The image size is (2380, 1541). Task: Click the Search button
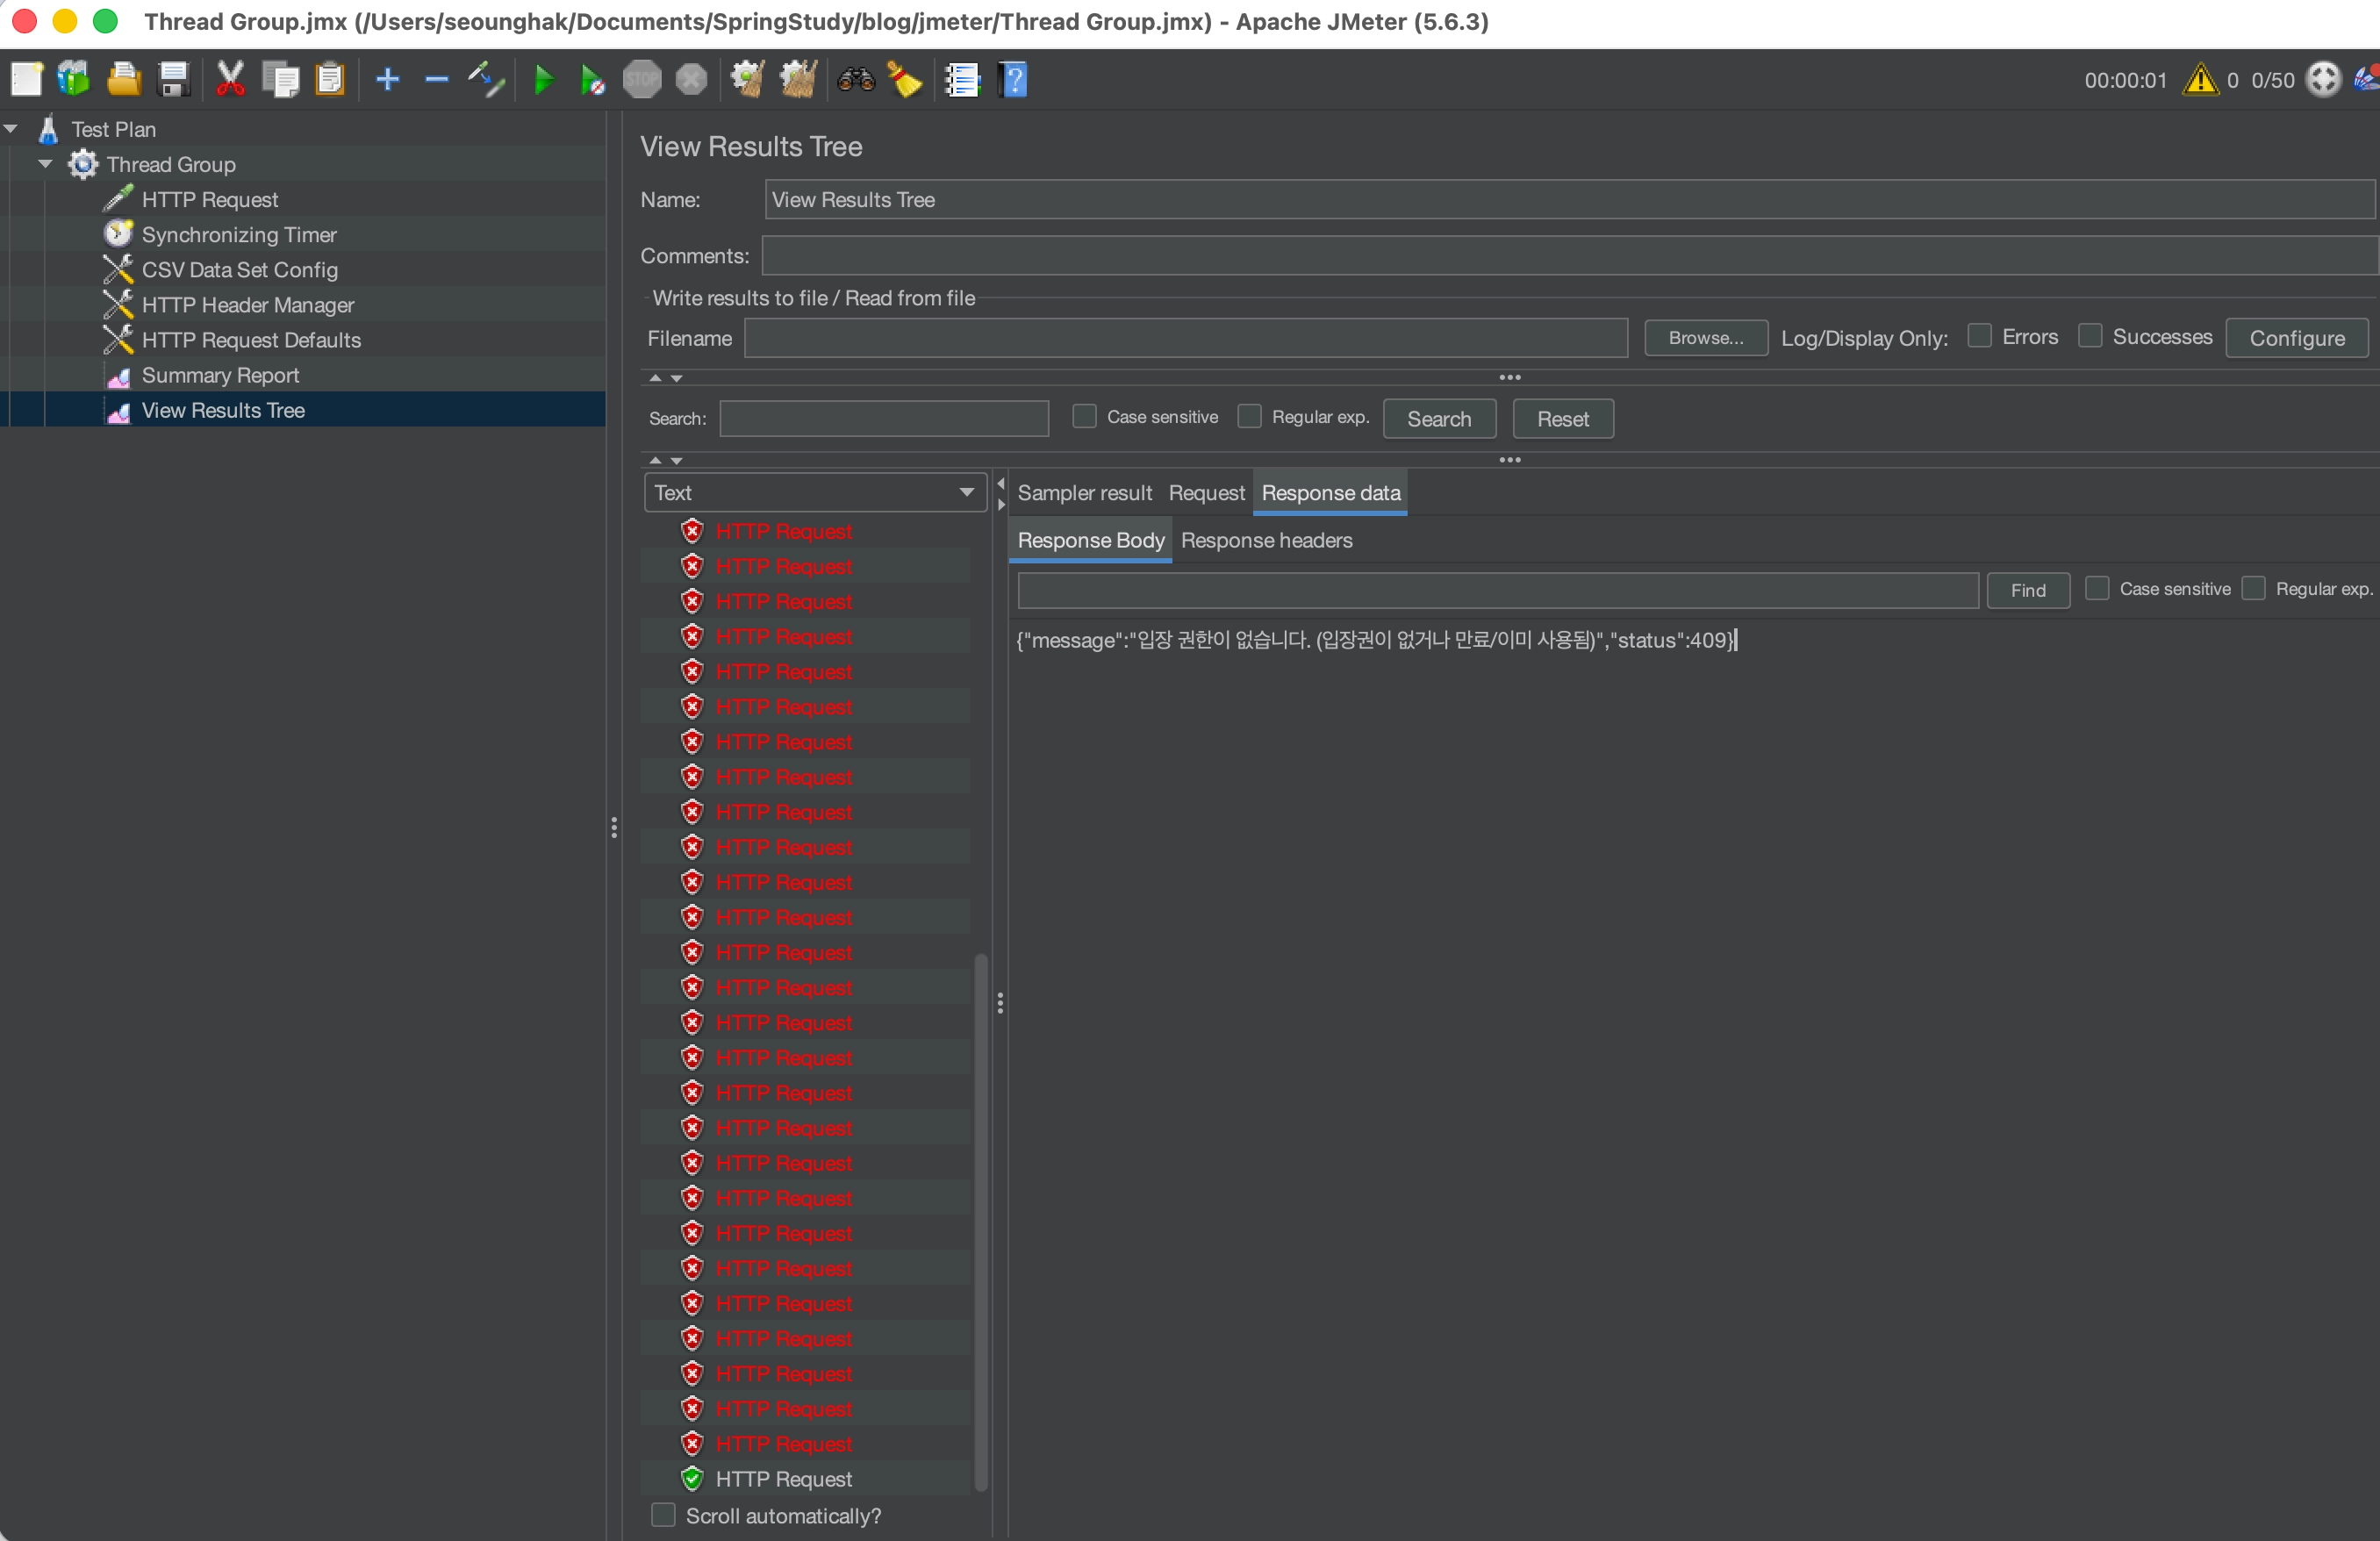[x=1439, y=419]
